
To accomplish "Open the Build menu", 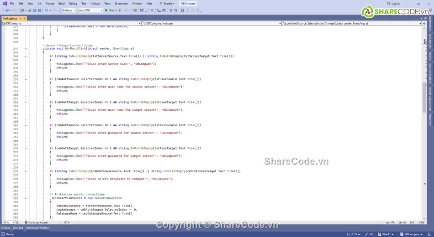I will (62, 4).
